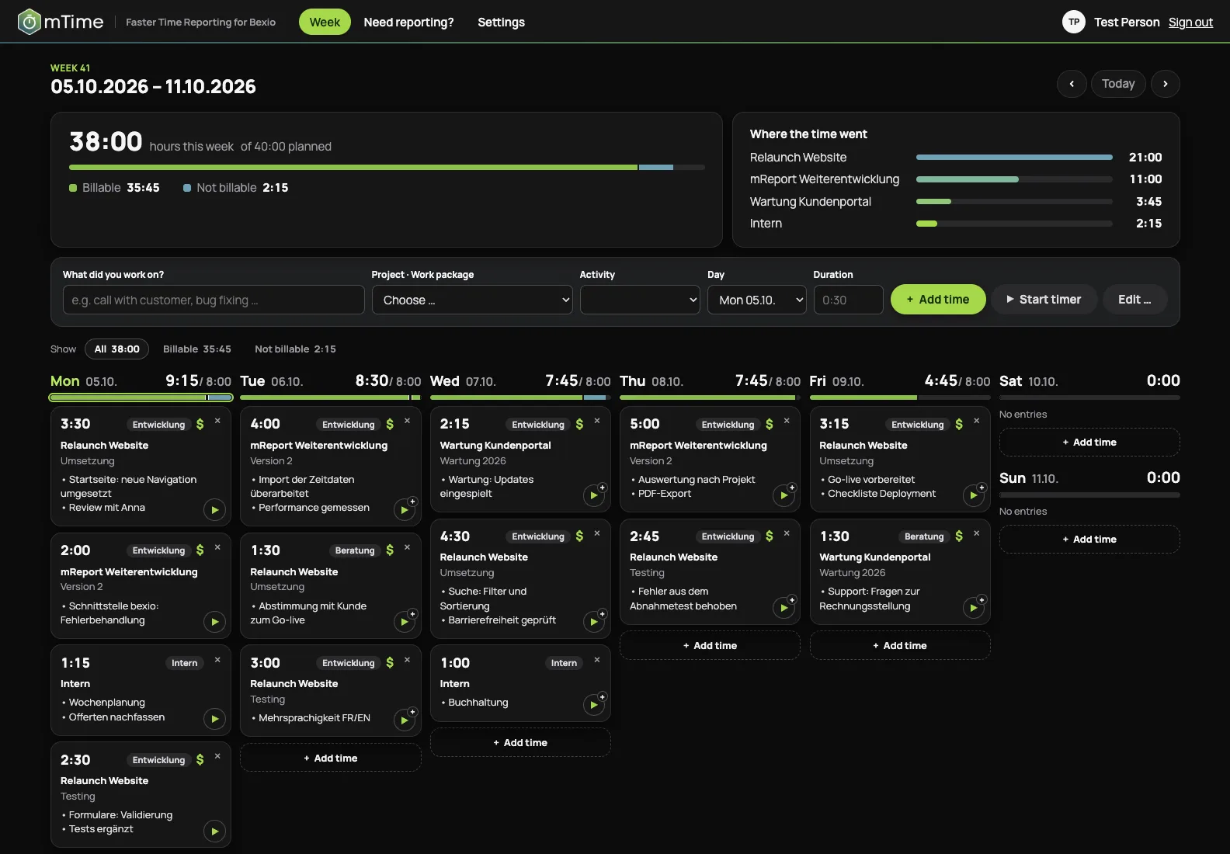Viewport: 1230px width, 854px height.
Task: Open the Day selector showing Mon 05.10.
Action: pyautogui.click(x=757, y=300)
